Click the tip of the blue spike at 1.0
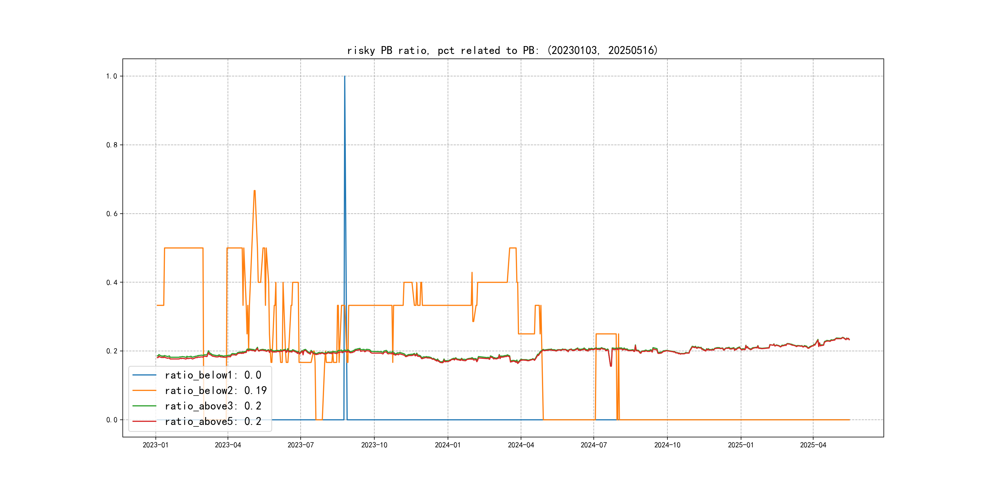This screenshot has width=982, height=491. coord(345,77)
